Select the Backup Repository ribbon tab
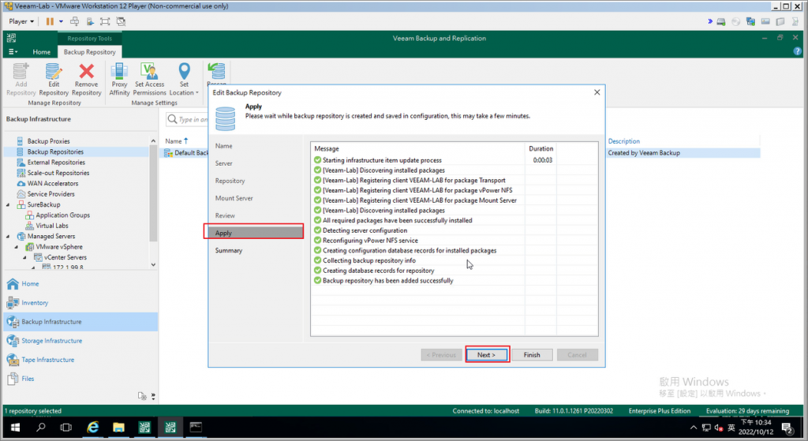The height and width of the screenshot is (441, 808). [x=90, y=52]
